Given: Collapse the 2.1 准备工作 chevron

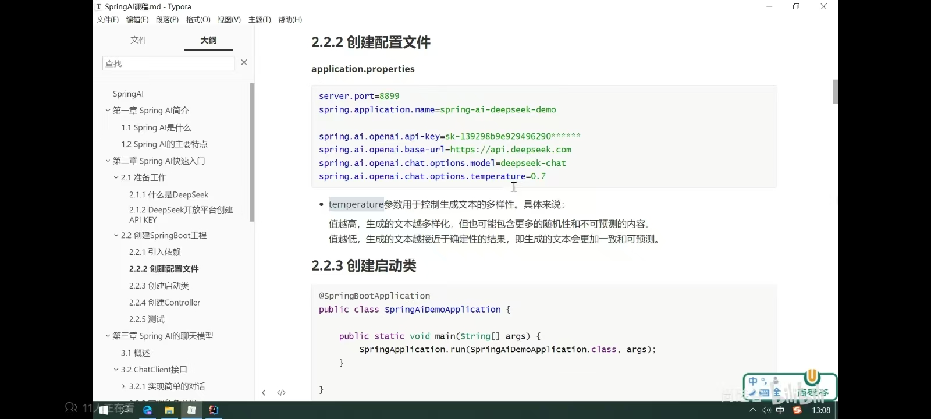Looking at the screenshot, I should pos(116,178).
